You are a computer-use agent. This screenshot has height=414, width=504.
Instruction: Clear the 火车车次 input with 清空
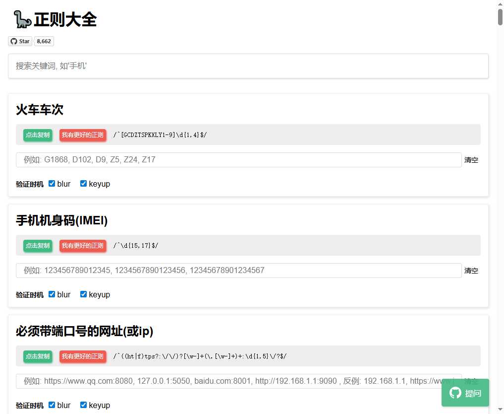[471, 160]
